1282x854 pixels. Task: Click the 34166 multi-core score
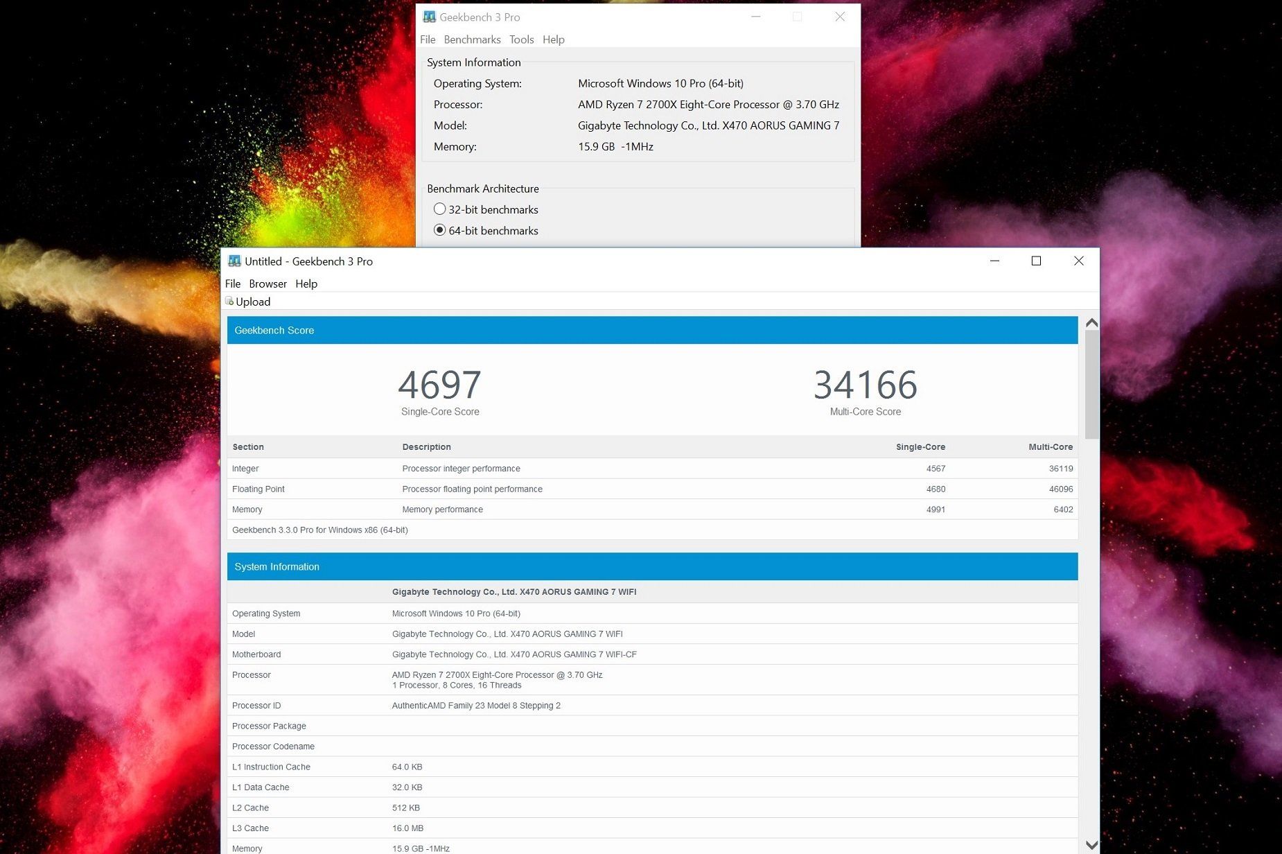(865, 385)
